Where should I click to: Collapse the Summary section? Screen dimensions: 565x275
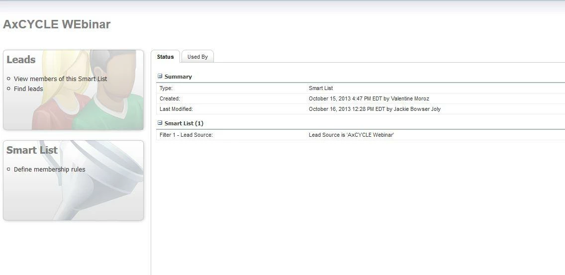tap(160, 77)
